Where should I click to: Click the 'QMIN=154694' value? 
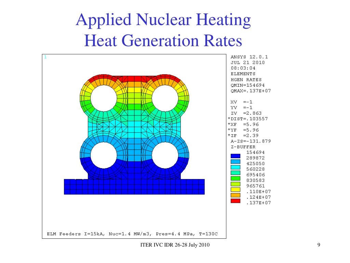247,85
